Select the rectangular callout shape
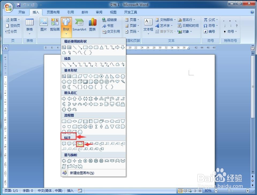Image resolution: width=257 pixels, height=195 pixels. point(64,144)
